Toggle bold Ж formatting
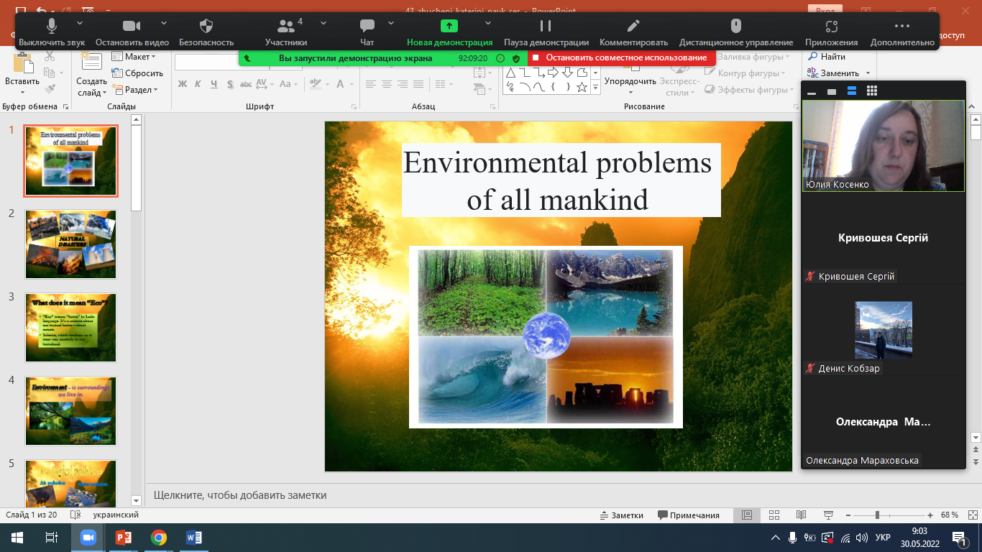This screenshot has height=552, width=982. coord(183,84)
